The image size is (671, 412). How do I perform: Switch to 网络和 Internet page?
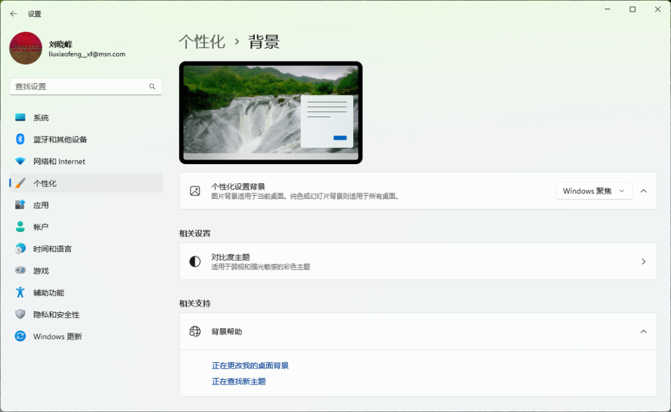pyautogui.click(x=86, y=162)
